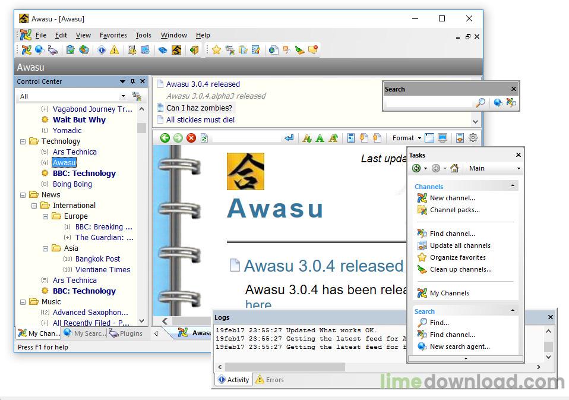The width and height of the screenshot is (569, 400).
Task: Select 'Can I haz zombies?' feed item
Action: 199,108
